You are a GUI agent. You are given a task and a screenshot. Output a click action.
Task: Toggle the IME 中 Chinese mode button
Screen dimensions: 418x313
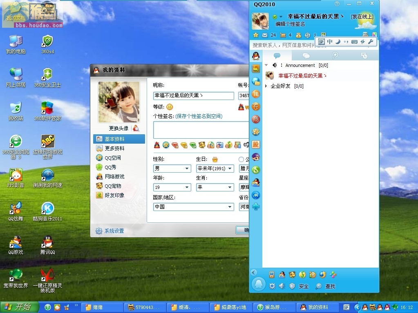(x=330, y=42)
